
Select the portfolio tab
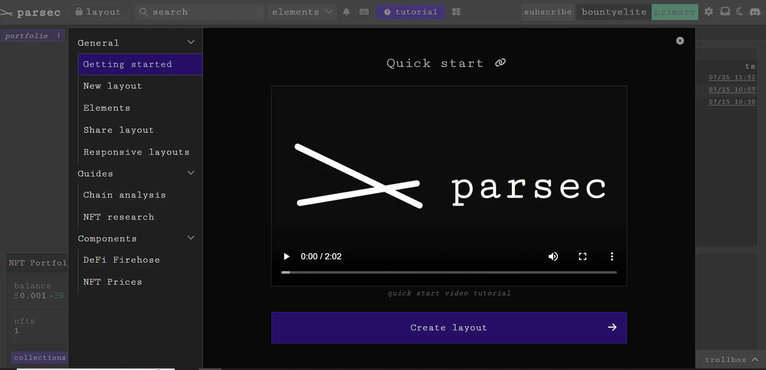[x=27, y=36]
